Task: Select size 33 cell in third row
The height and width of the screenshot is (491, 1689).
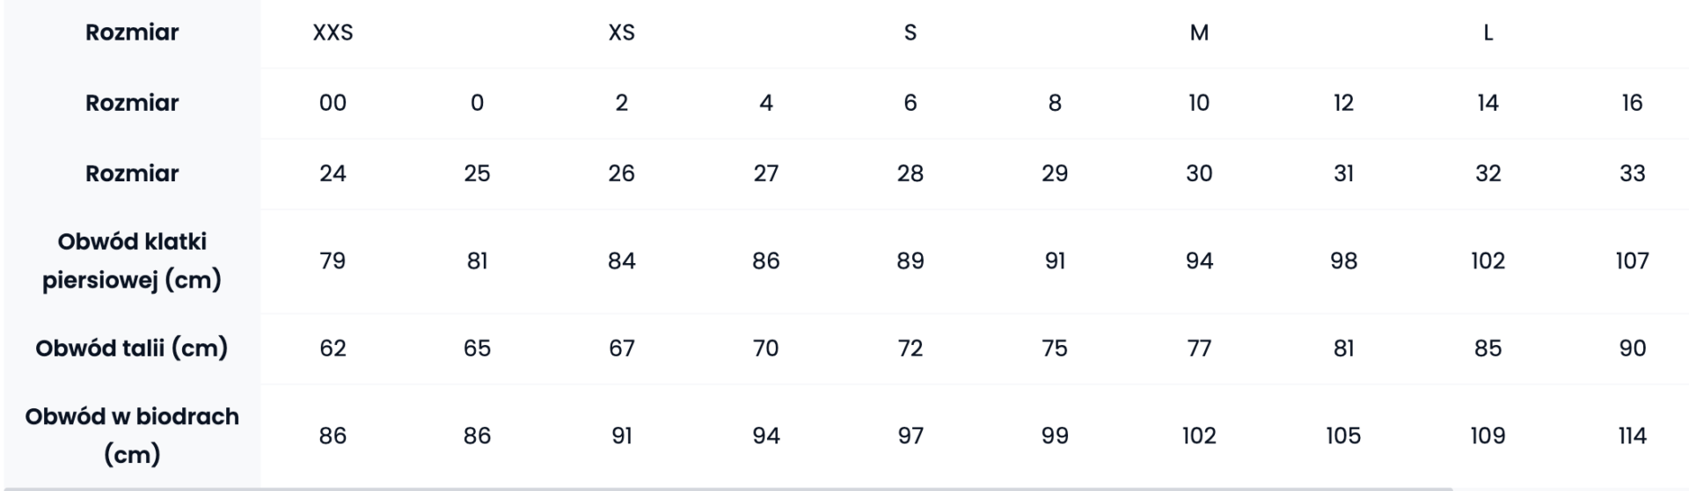Action: [1632, 173]
